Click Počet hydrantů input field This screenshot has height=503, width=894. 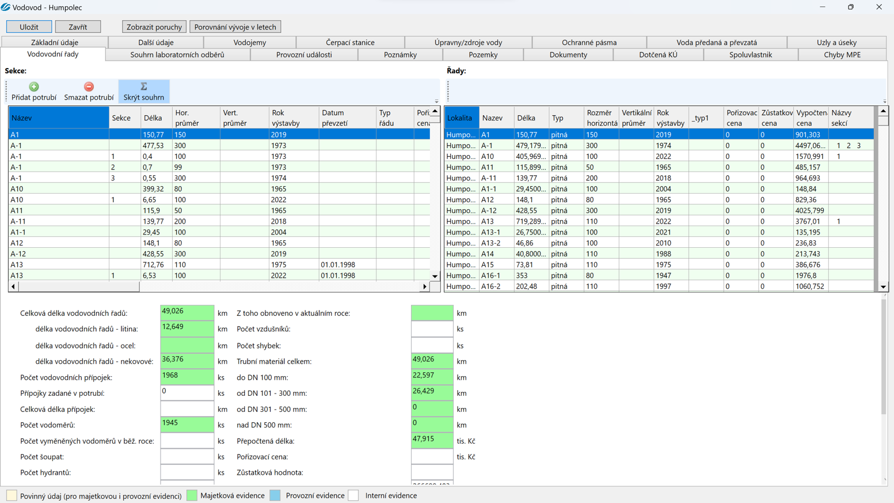tap(187, 472)
